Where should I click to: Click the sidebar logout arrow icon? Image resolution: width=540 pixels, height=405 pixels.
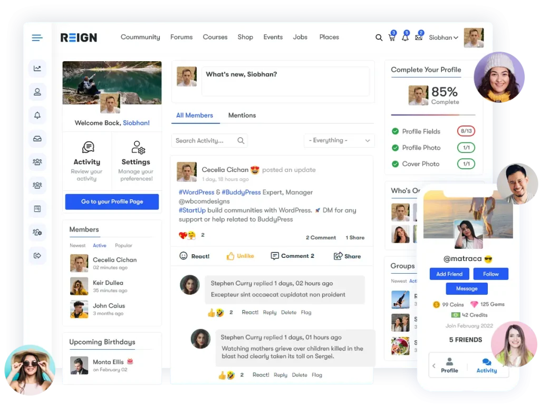tap(37, 256)
